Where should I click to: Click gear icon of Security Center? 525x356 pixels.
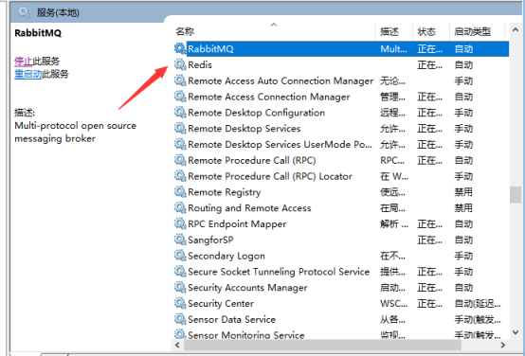[x=180, y=303]
